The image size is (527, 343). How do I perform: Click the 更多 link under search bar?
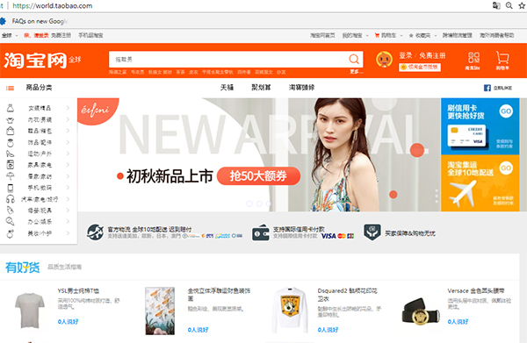point(356,72)
